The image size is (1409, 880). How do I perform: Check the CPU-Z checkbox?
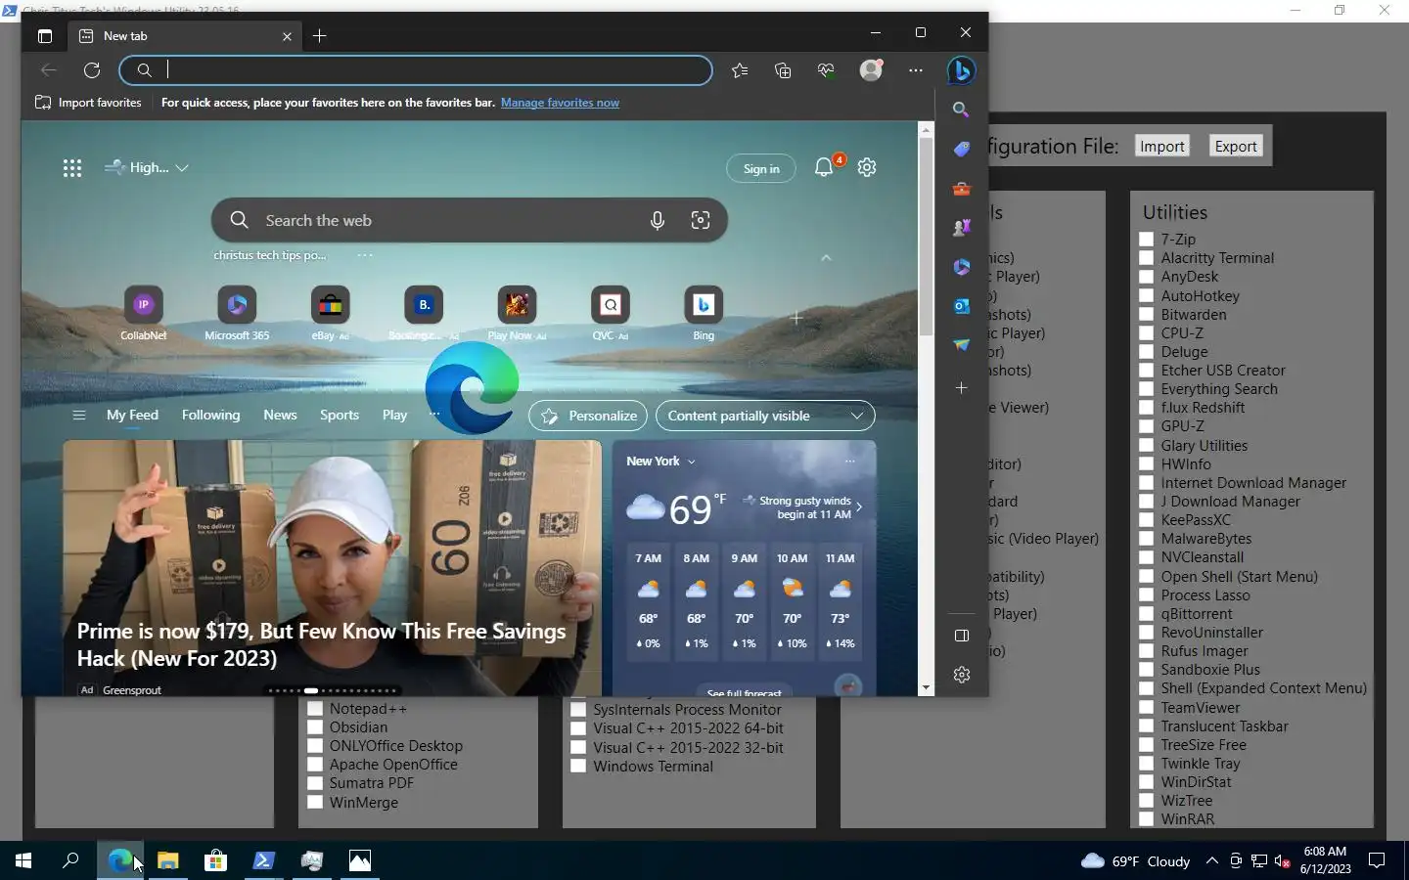1147,333
